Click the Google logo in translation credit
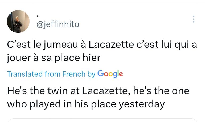205x122 pixels. [x=110, y=74]
